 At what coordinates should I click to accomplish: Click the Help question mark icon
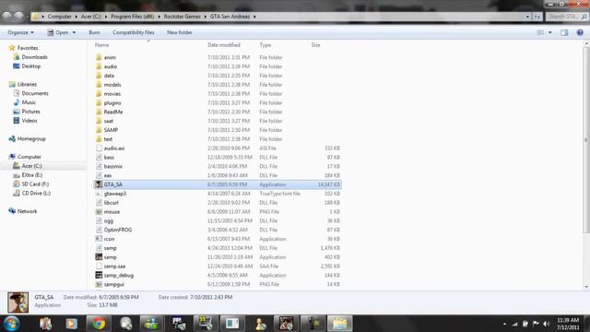pos(580,33)
